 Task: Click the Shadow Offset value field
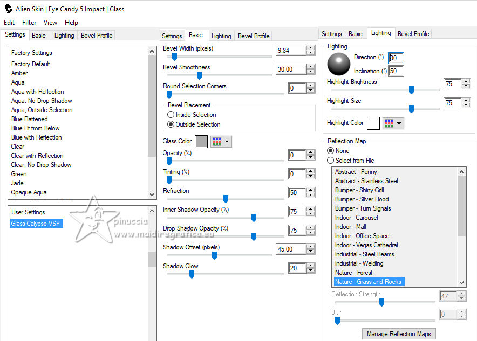tap(291, 249)
